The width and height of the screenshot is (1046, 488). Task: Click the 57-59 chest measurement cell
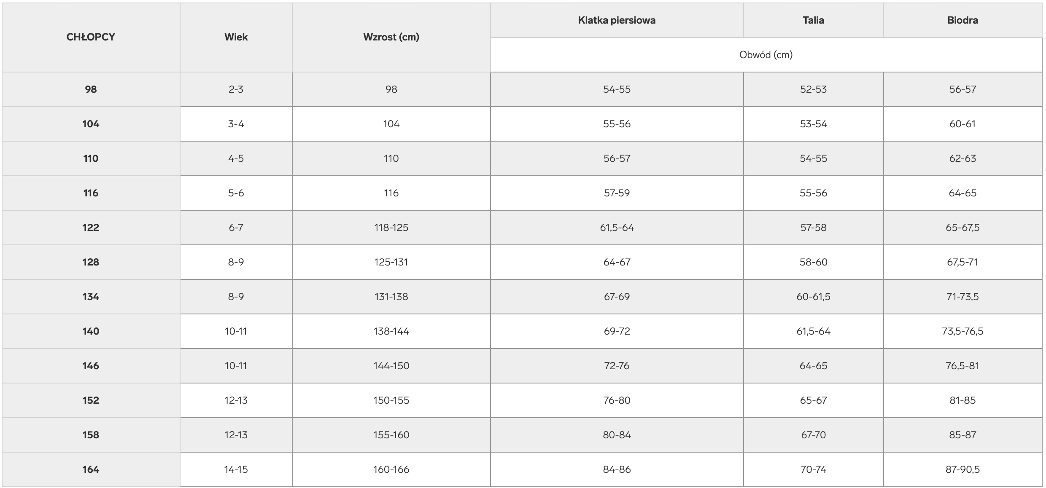click(x=617, y=193)
